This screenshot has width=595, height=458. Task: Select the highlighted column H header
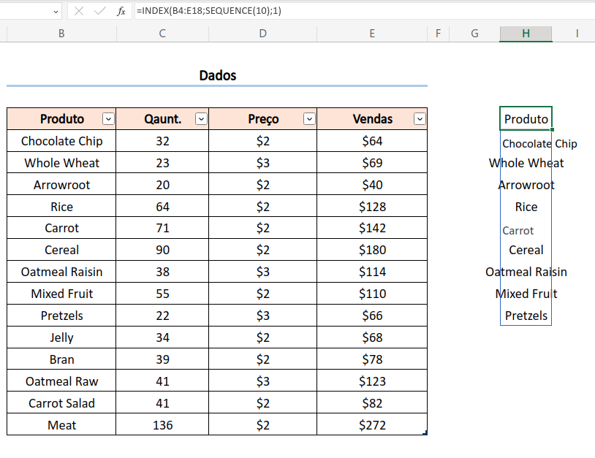pyautogui.click(x=526, y=34)
